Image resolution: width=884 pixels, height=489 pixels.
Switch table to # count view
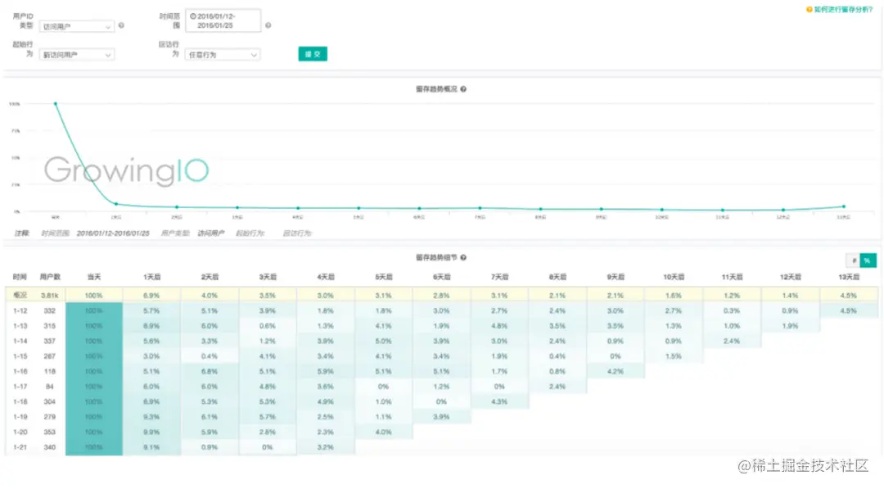(853, 260)
